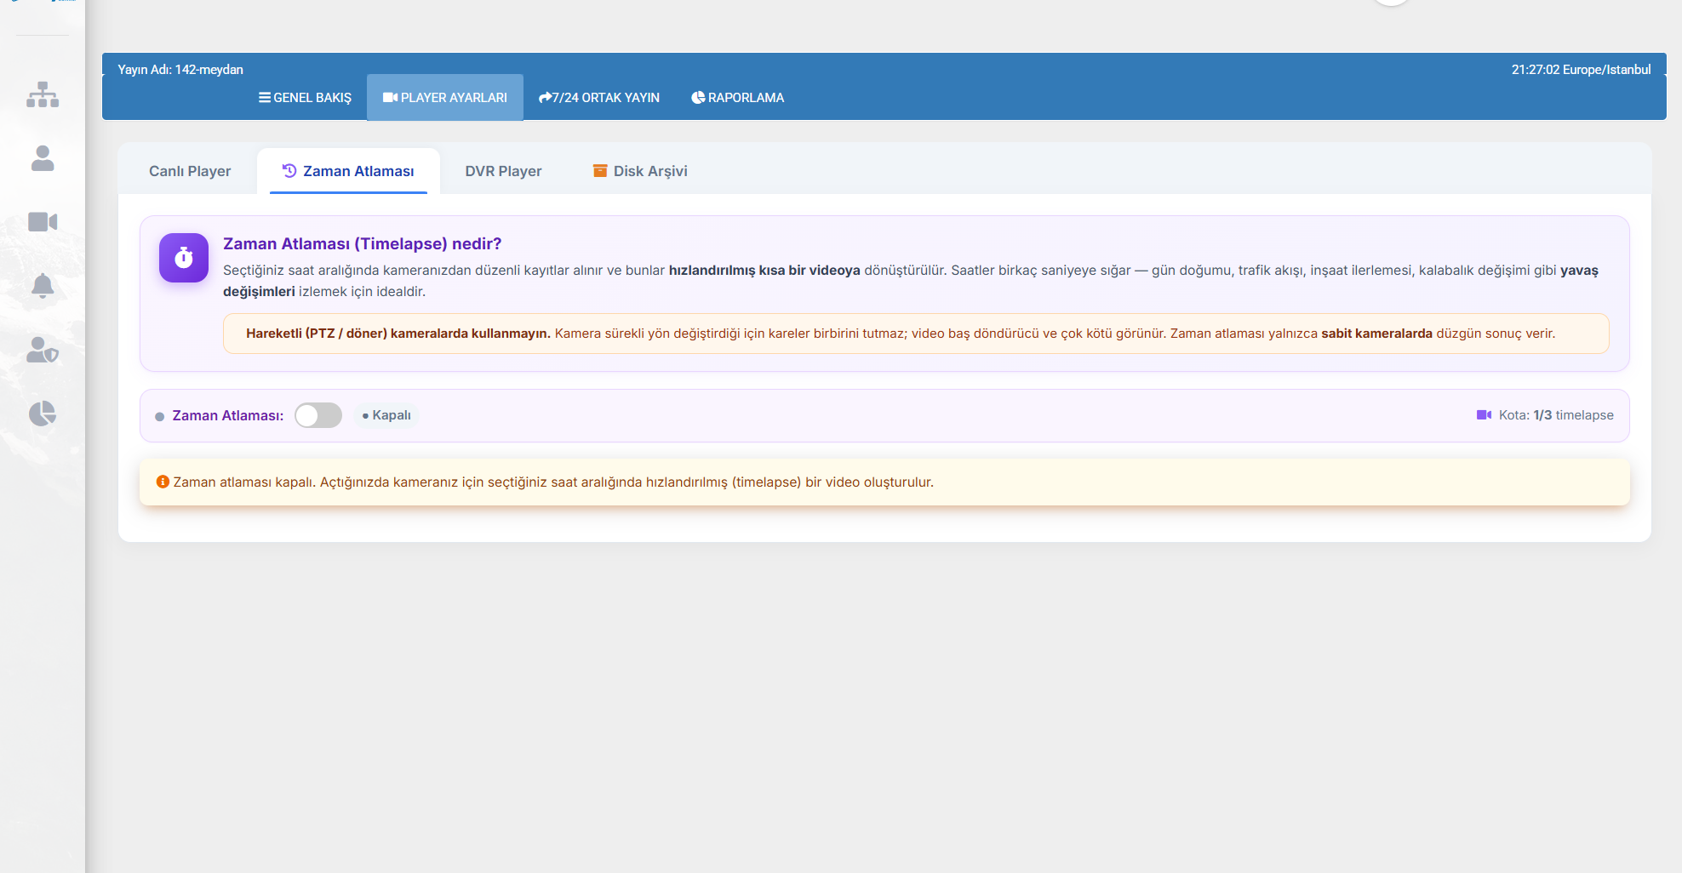Select the Zaman Atlaması tab

(x=348, y=171)
